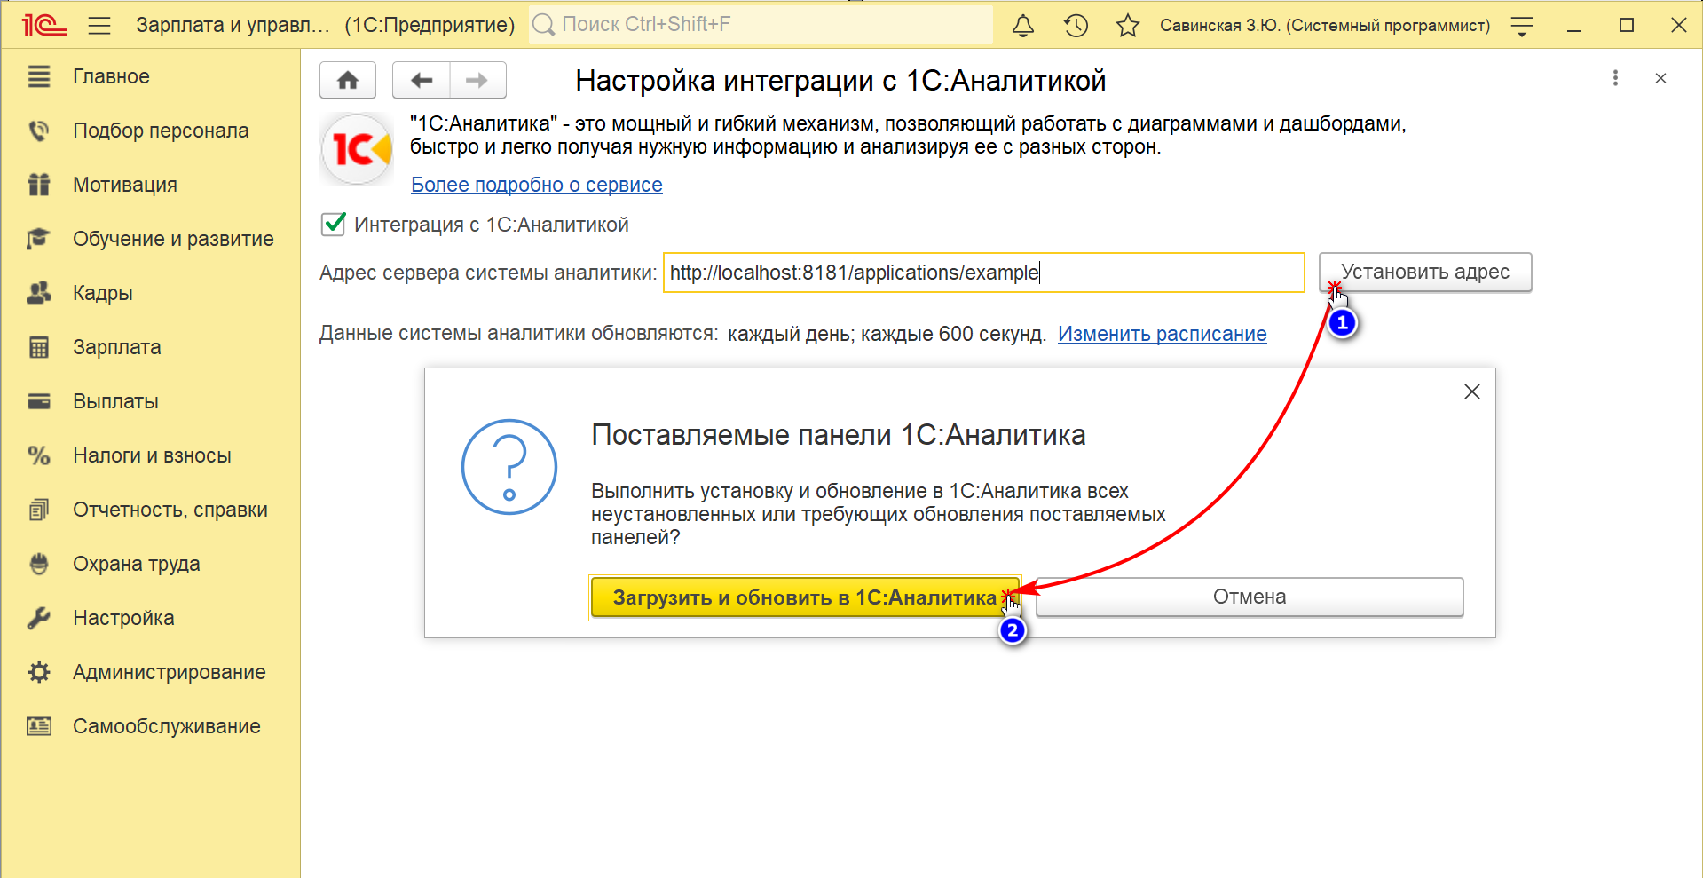Click the Настройка wrench icon

coord(39,618)
